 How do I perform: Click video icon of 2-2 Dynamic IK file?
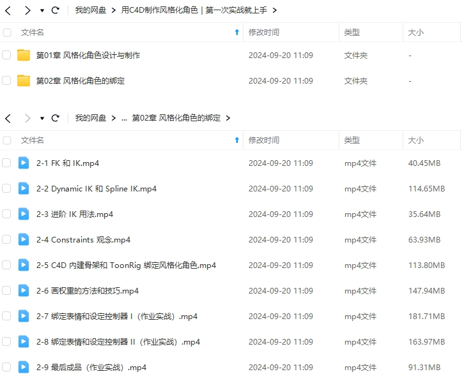pos(24,189)
